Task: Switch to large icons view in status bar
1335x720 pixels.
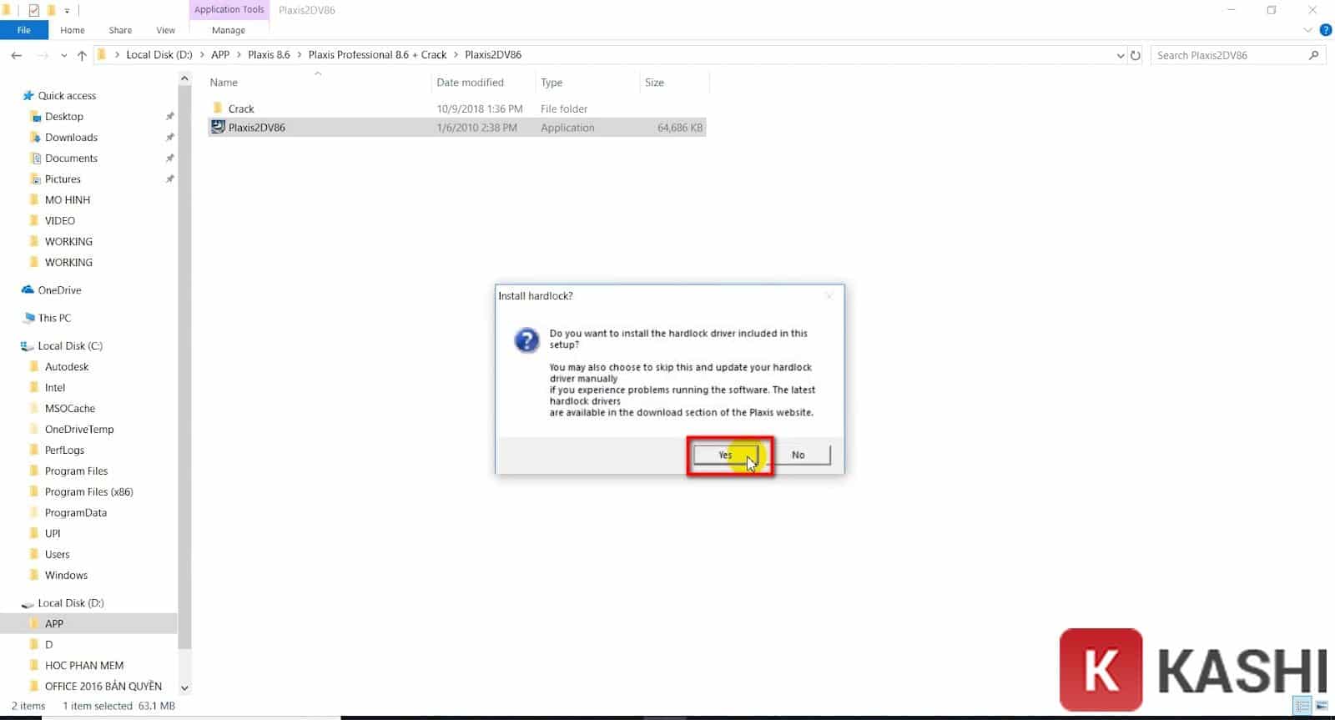Action: pyautogui.click(x=1322, y=706)
